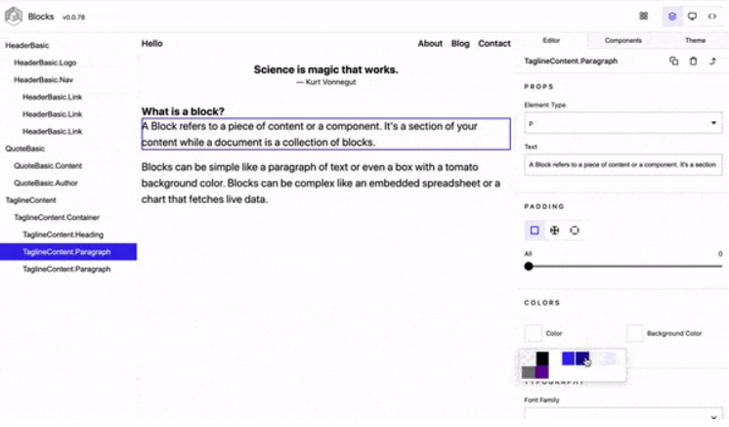The image size is (729, 427).
Task: Click the Contact nav link
Action: click(494, 43)
